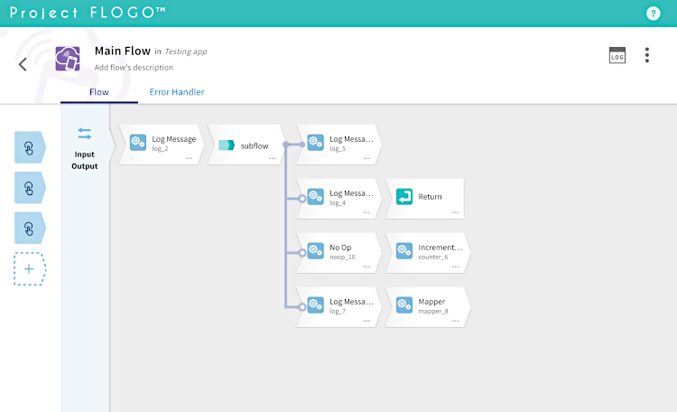Click Add flow's description field
This screenshot has width=677, height=412.
coord(134,68)
